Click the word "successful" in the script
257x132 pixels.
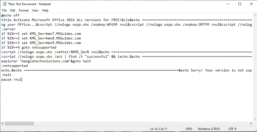97,57
